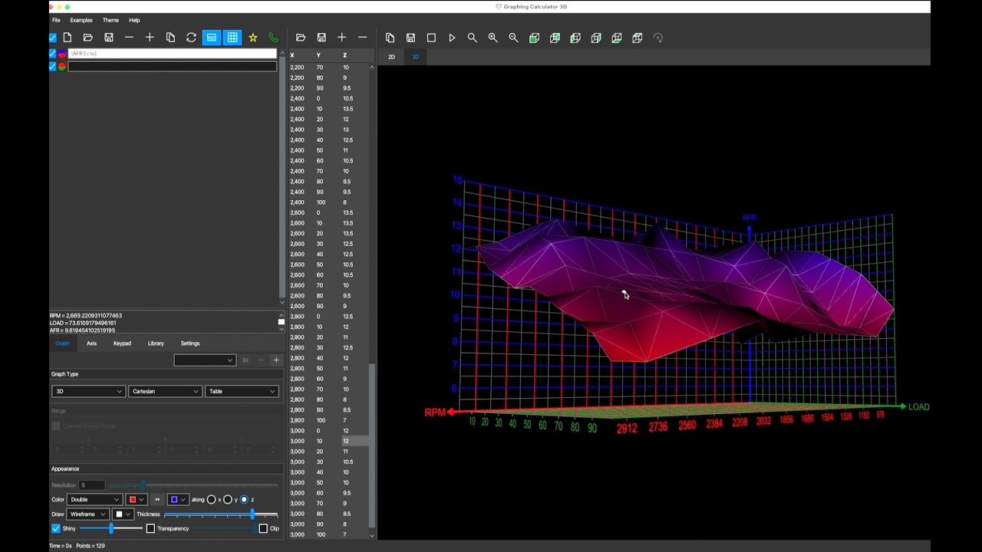This screenshot has width=982, height=552.
Task: Select the fifth cube view preset
Action: point(617,38)
